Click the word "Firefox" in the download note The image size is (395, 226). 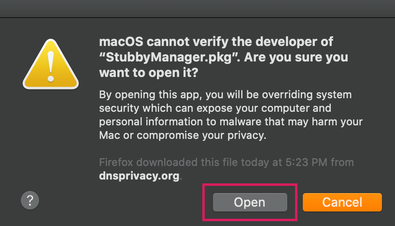[116, 163]
